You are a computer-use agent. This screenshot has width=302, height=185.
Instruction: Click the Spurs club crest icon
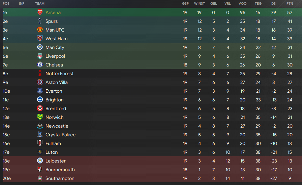[40, 21]
